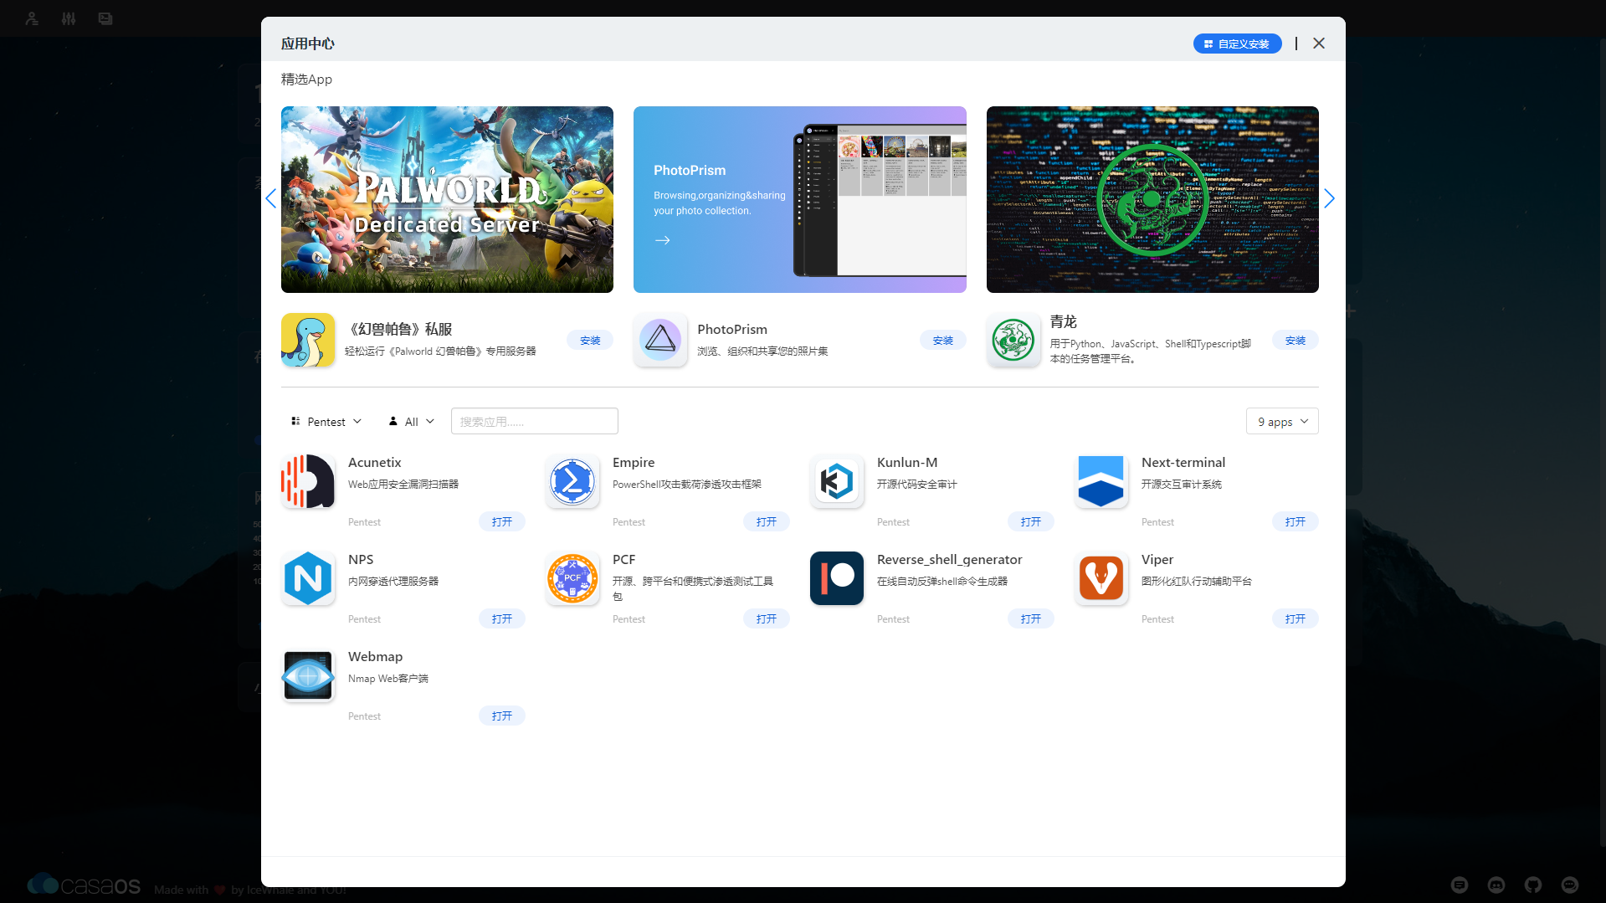
Task: Click the 自定义安装 custom install button
Action: 1237,44
